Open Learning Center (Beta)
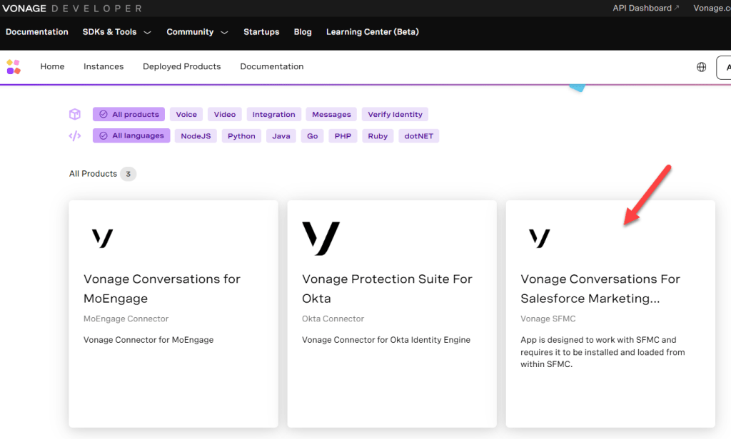731x439 pixels. click(x=373, y=32)
